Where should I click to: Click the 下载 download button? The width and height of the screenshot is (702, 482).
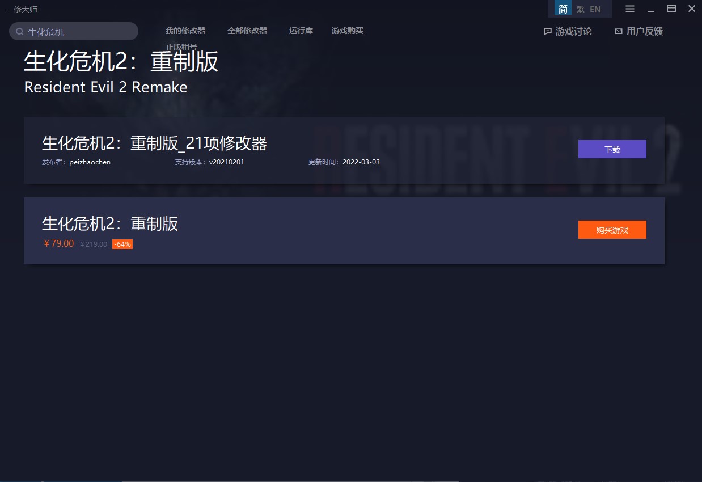click(x=612, y=149)
